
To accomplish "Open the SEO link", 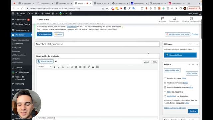I will (169, 92).
